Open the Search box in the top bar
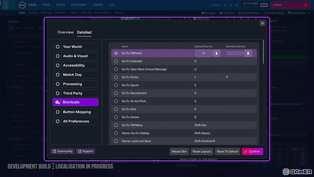 [x=215, y=5]
